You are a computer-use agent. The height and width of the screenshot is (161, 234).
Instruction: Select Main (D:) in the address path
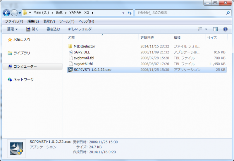point(41,13)
